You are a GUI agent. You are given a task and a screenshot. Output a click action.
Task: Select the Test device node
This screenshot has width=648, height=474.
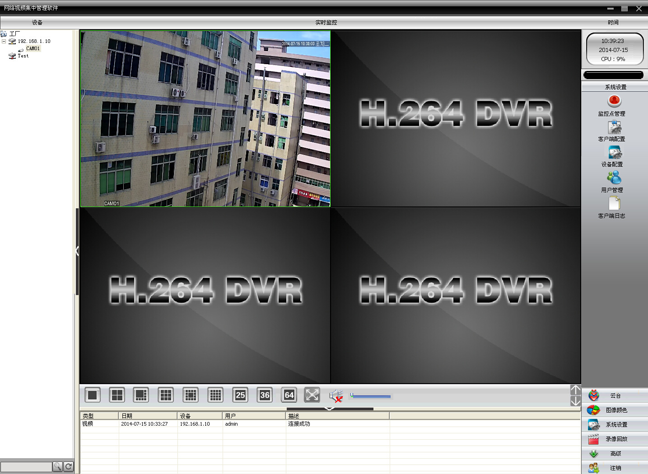point(23,56)
